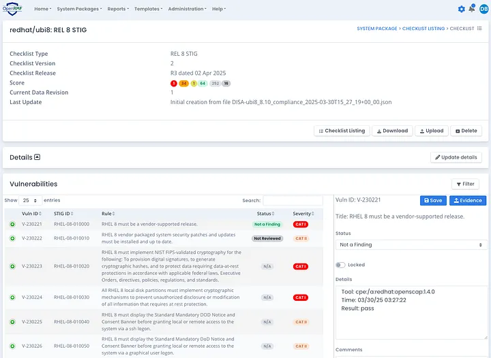The height and width of the screenshot is (358, 491).
Task: Open the notifications bell
Action: pyautogui.click(x=472, y=9)
